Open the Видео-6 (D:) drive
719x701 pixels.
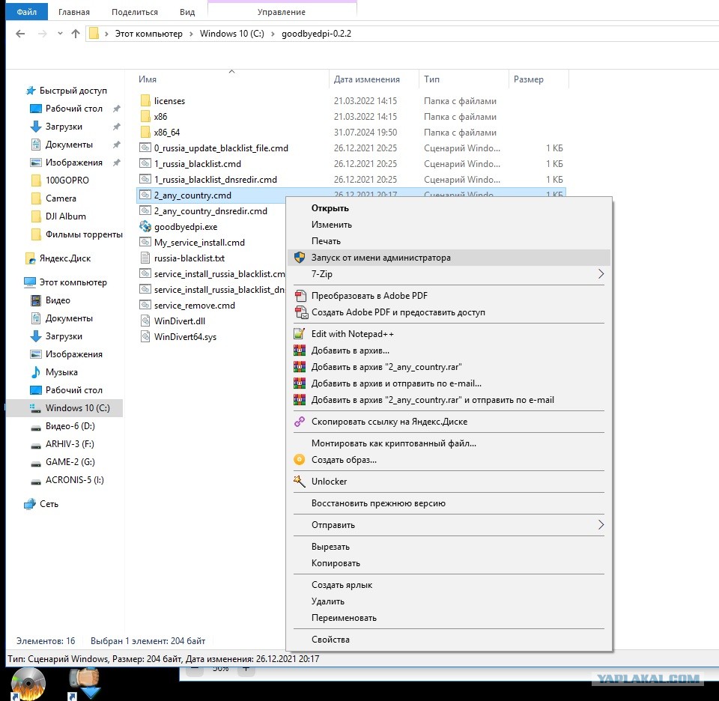point(70,426)
